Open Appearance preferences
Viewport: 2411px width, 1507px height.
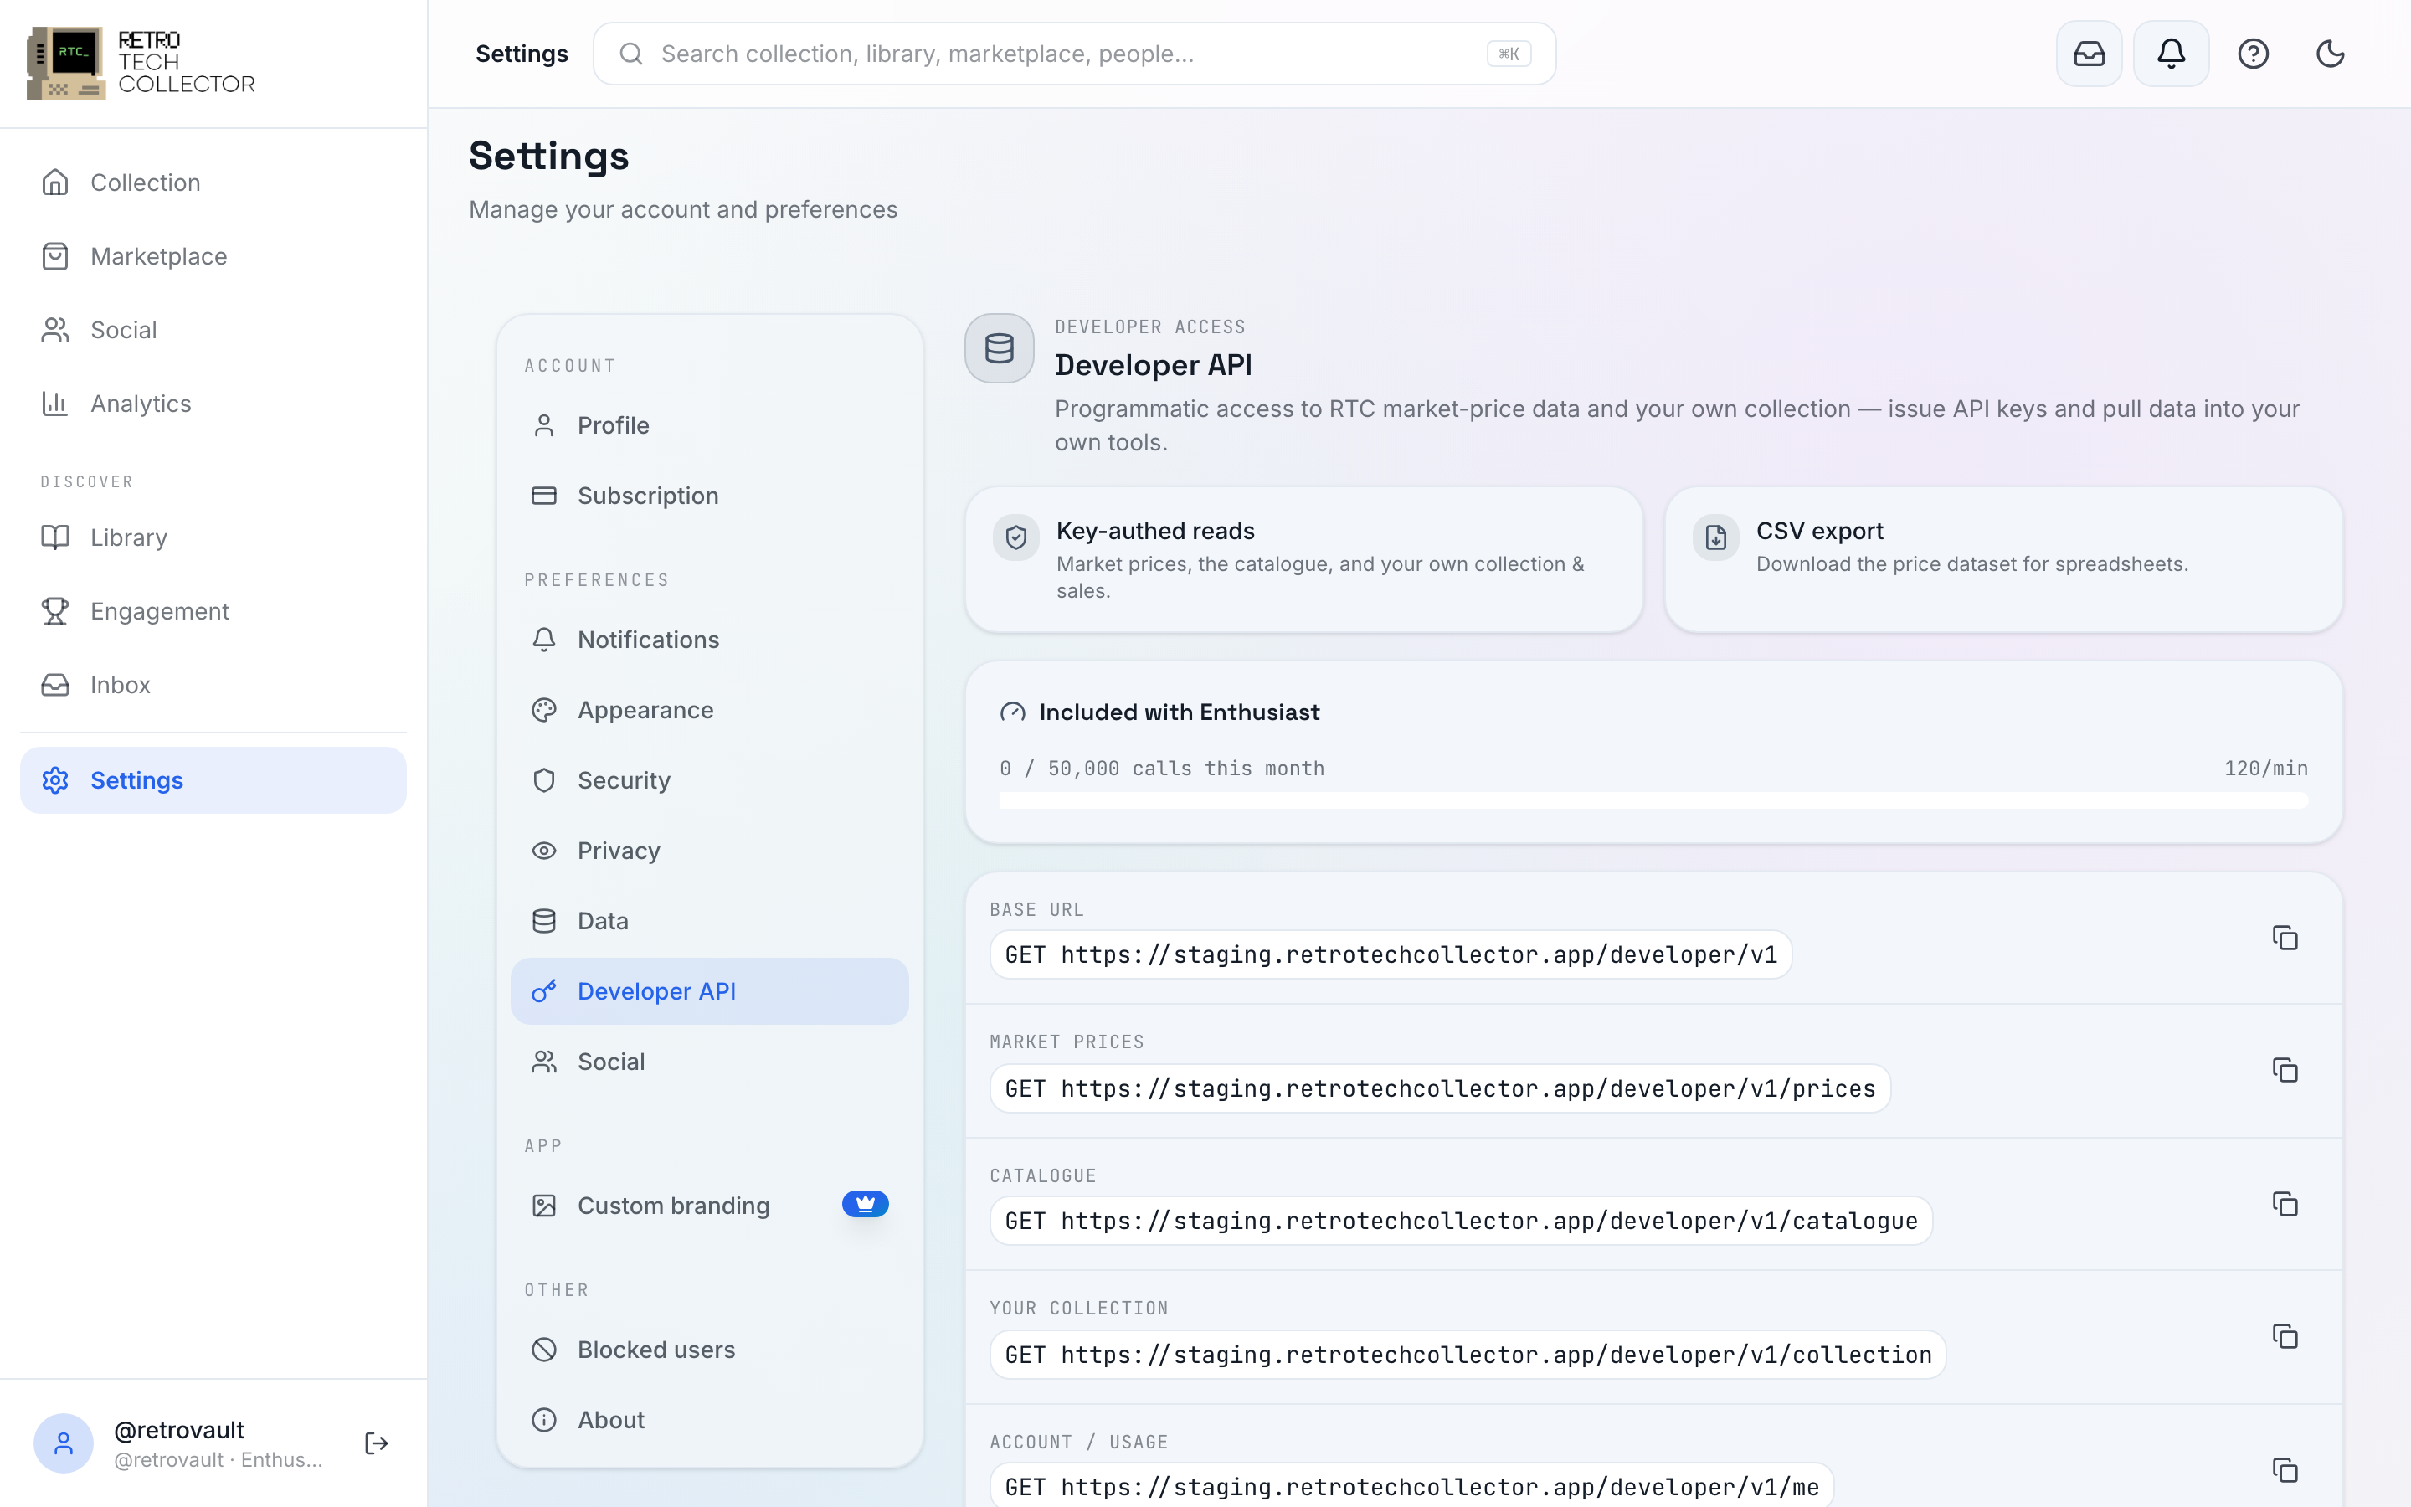point(709,710)
